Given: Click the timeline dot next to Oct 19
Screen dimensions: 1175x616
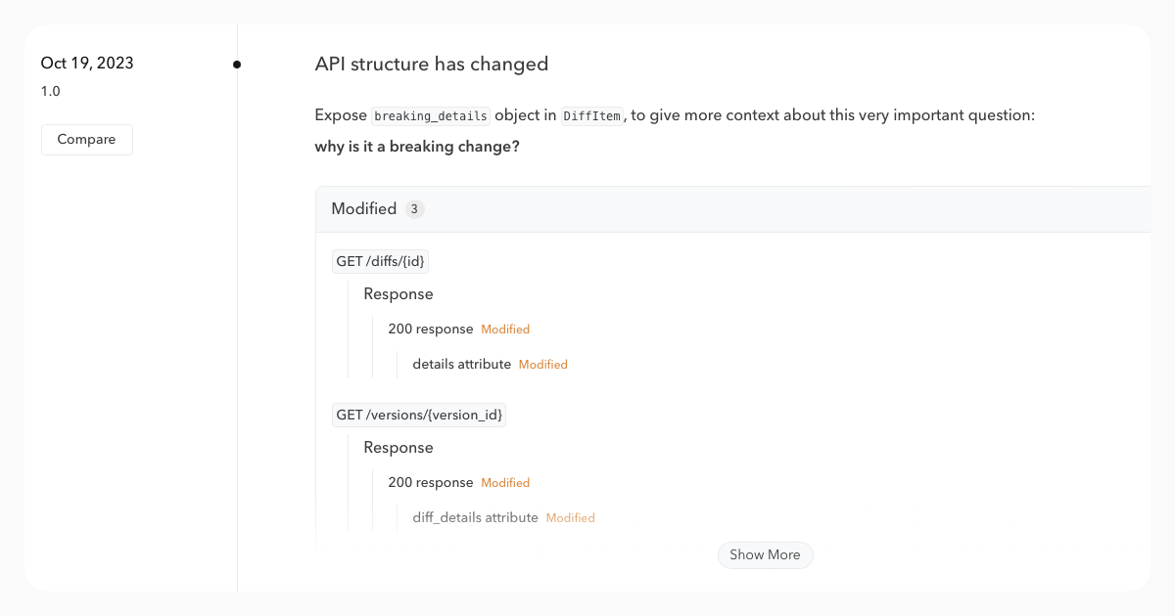Looking at the screenshot, I should tap(237, 63).
